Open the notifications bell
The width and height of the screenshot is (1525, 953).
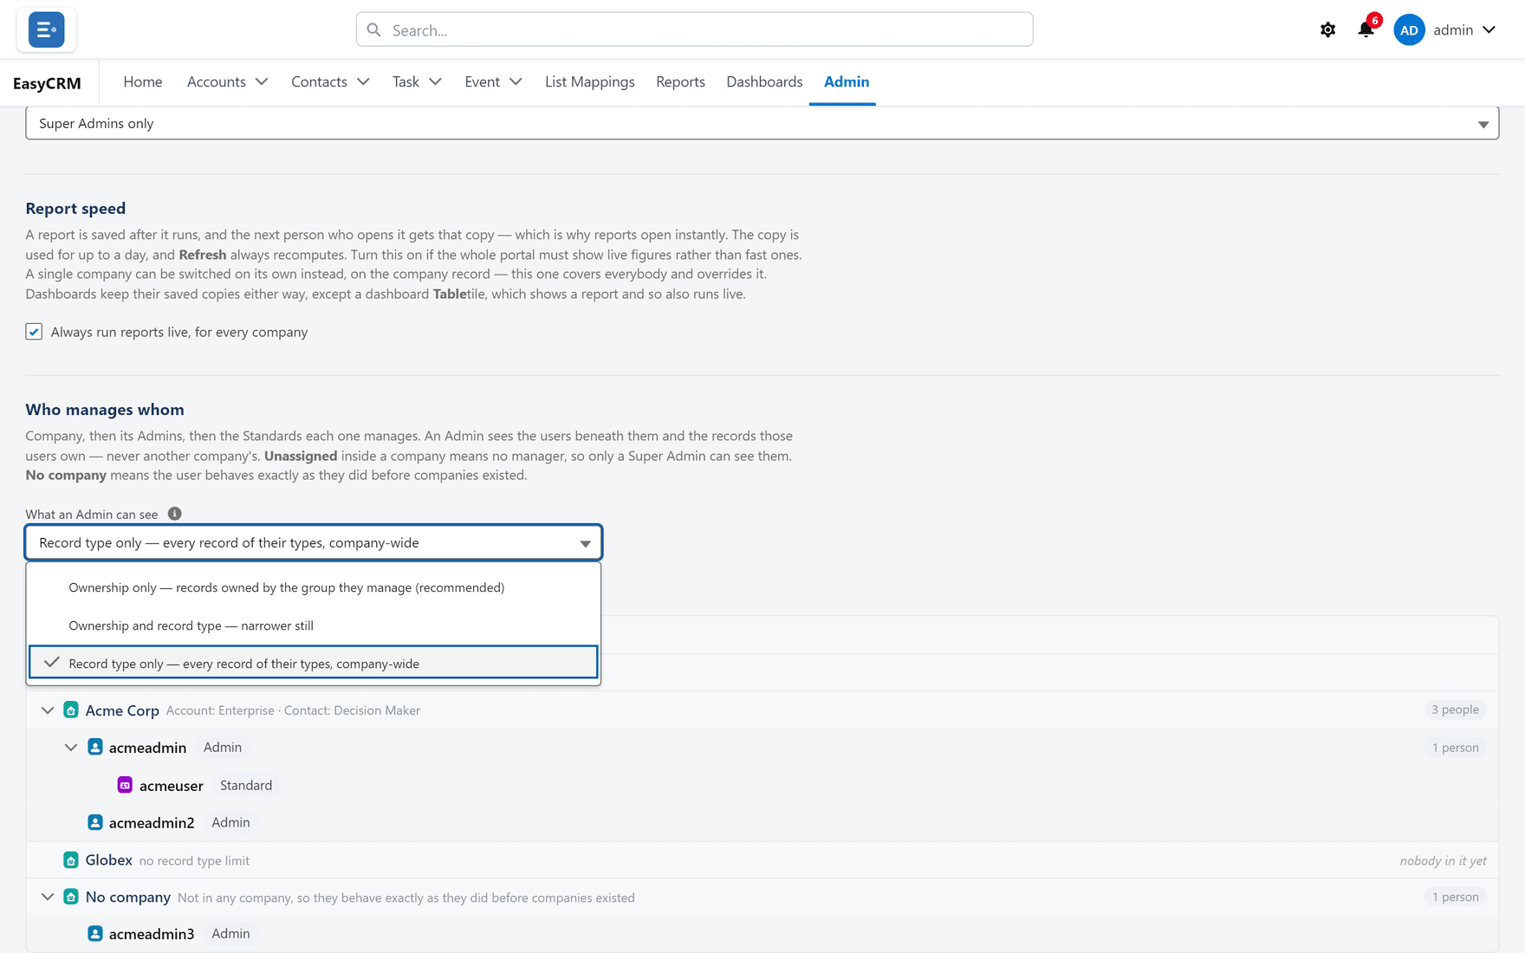point(1366,29)
